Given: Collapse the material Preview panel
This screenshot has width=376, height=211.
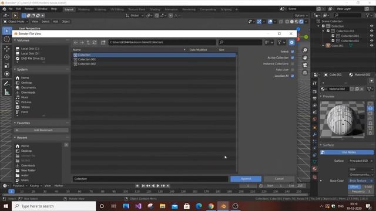Looking at the screenshot, I should click(321, 96).
